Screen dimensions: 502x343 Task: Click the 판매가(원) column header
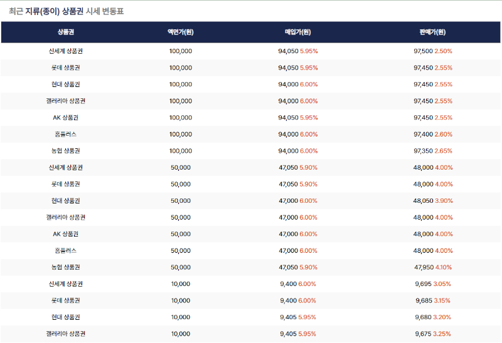pyautogui.click(x=432, y=32)
